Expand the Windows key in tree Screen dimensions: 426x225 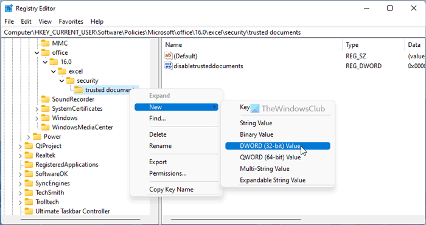coord(37,118)
